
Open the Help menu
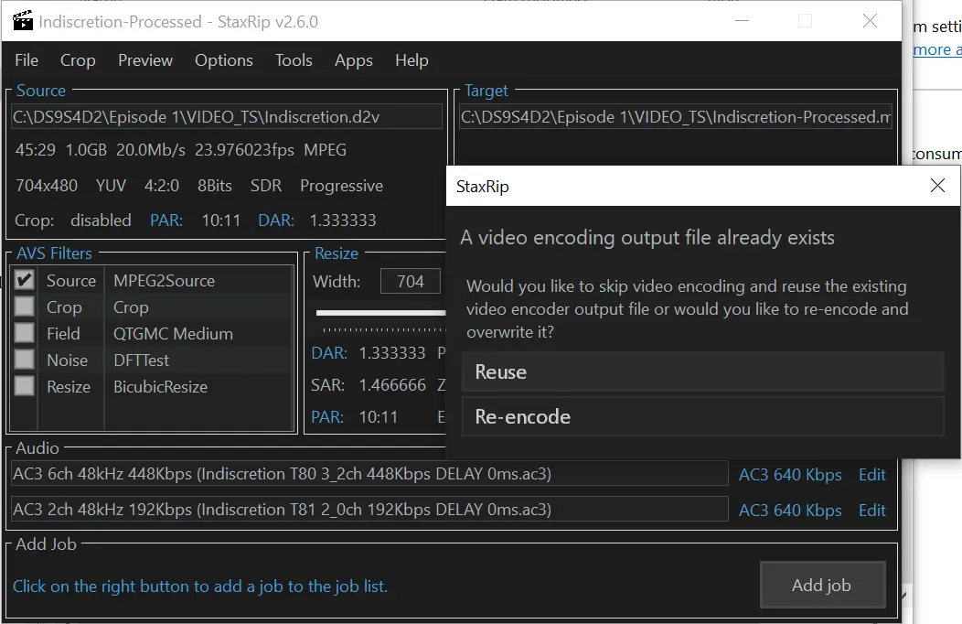tap(412, 60)
